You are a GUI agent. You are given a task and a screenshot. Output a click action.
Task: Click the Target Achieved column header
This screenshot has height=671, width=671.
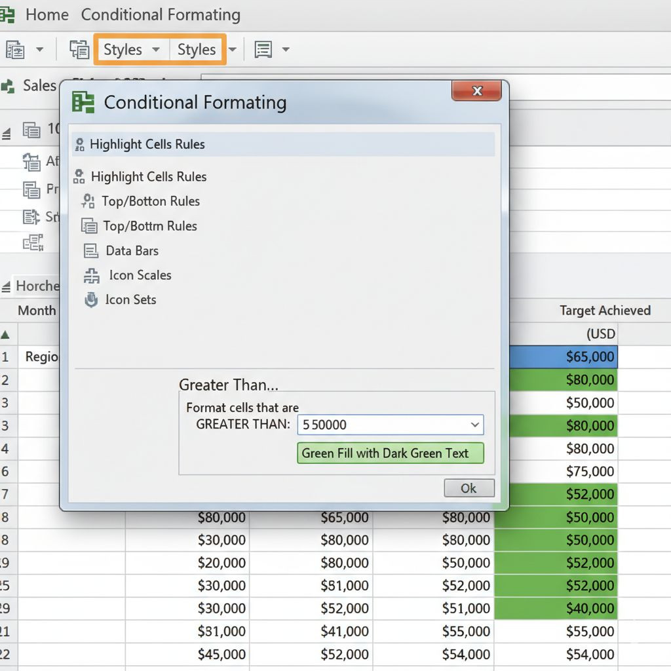tap(604, 311)
